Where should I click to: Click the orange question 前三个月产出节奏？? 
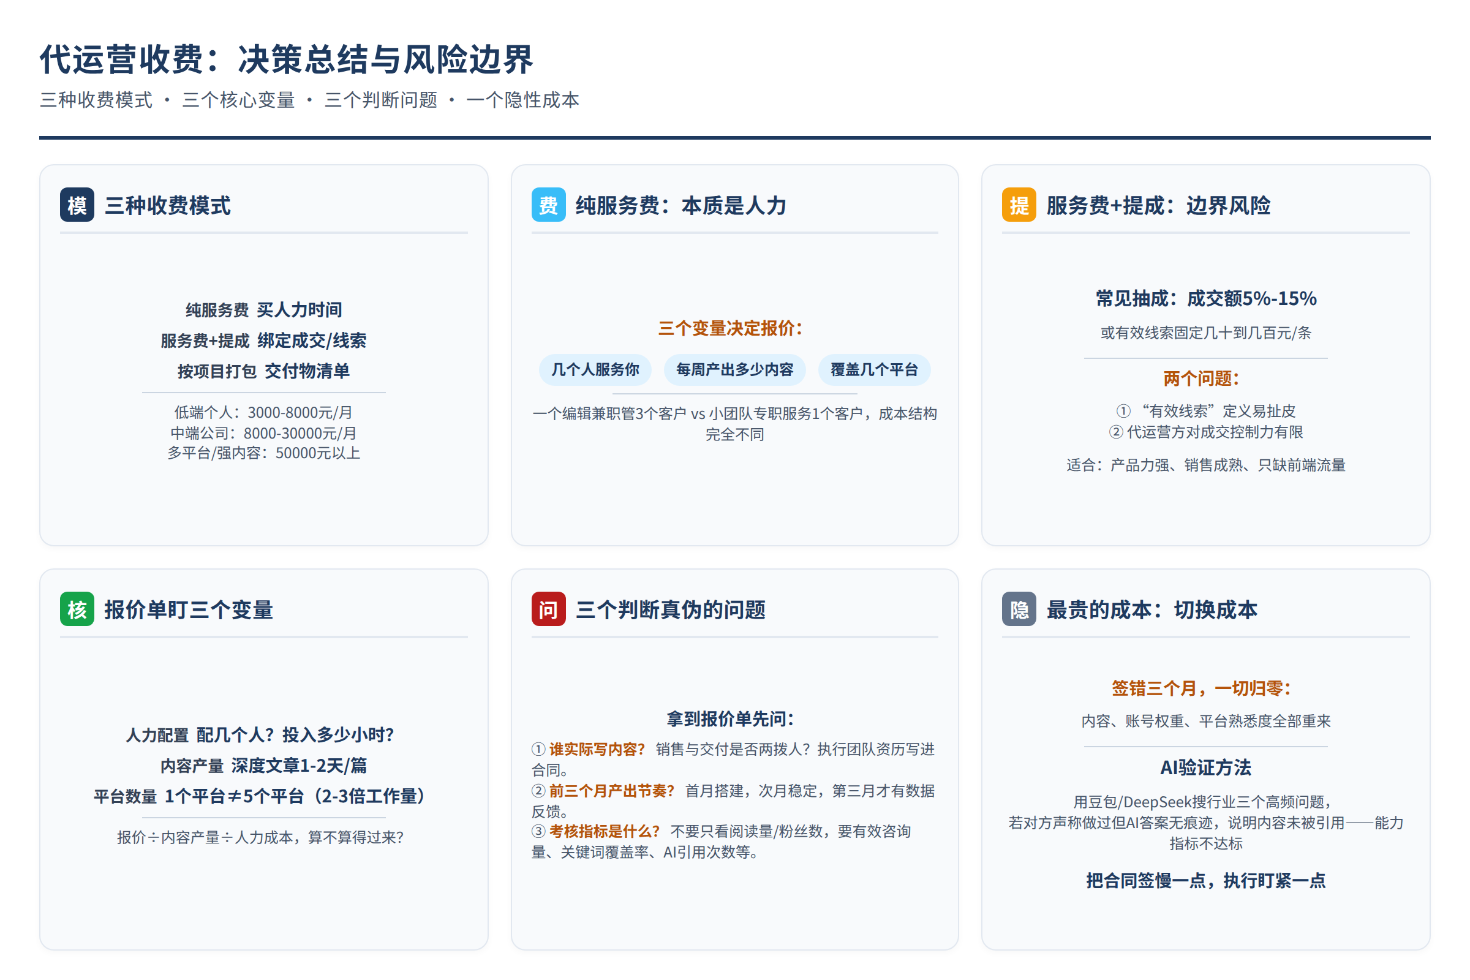[612, 791]
